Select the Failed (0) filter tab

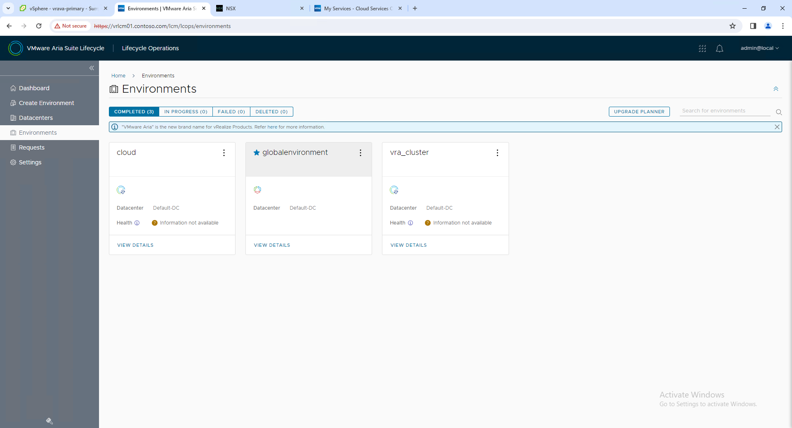[231, 112]
